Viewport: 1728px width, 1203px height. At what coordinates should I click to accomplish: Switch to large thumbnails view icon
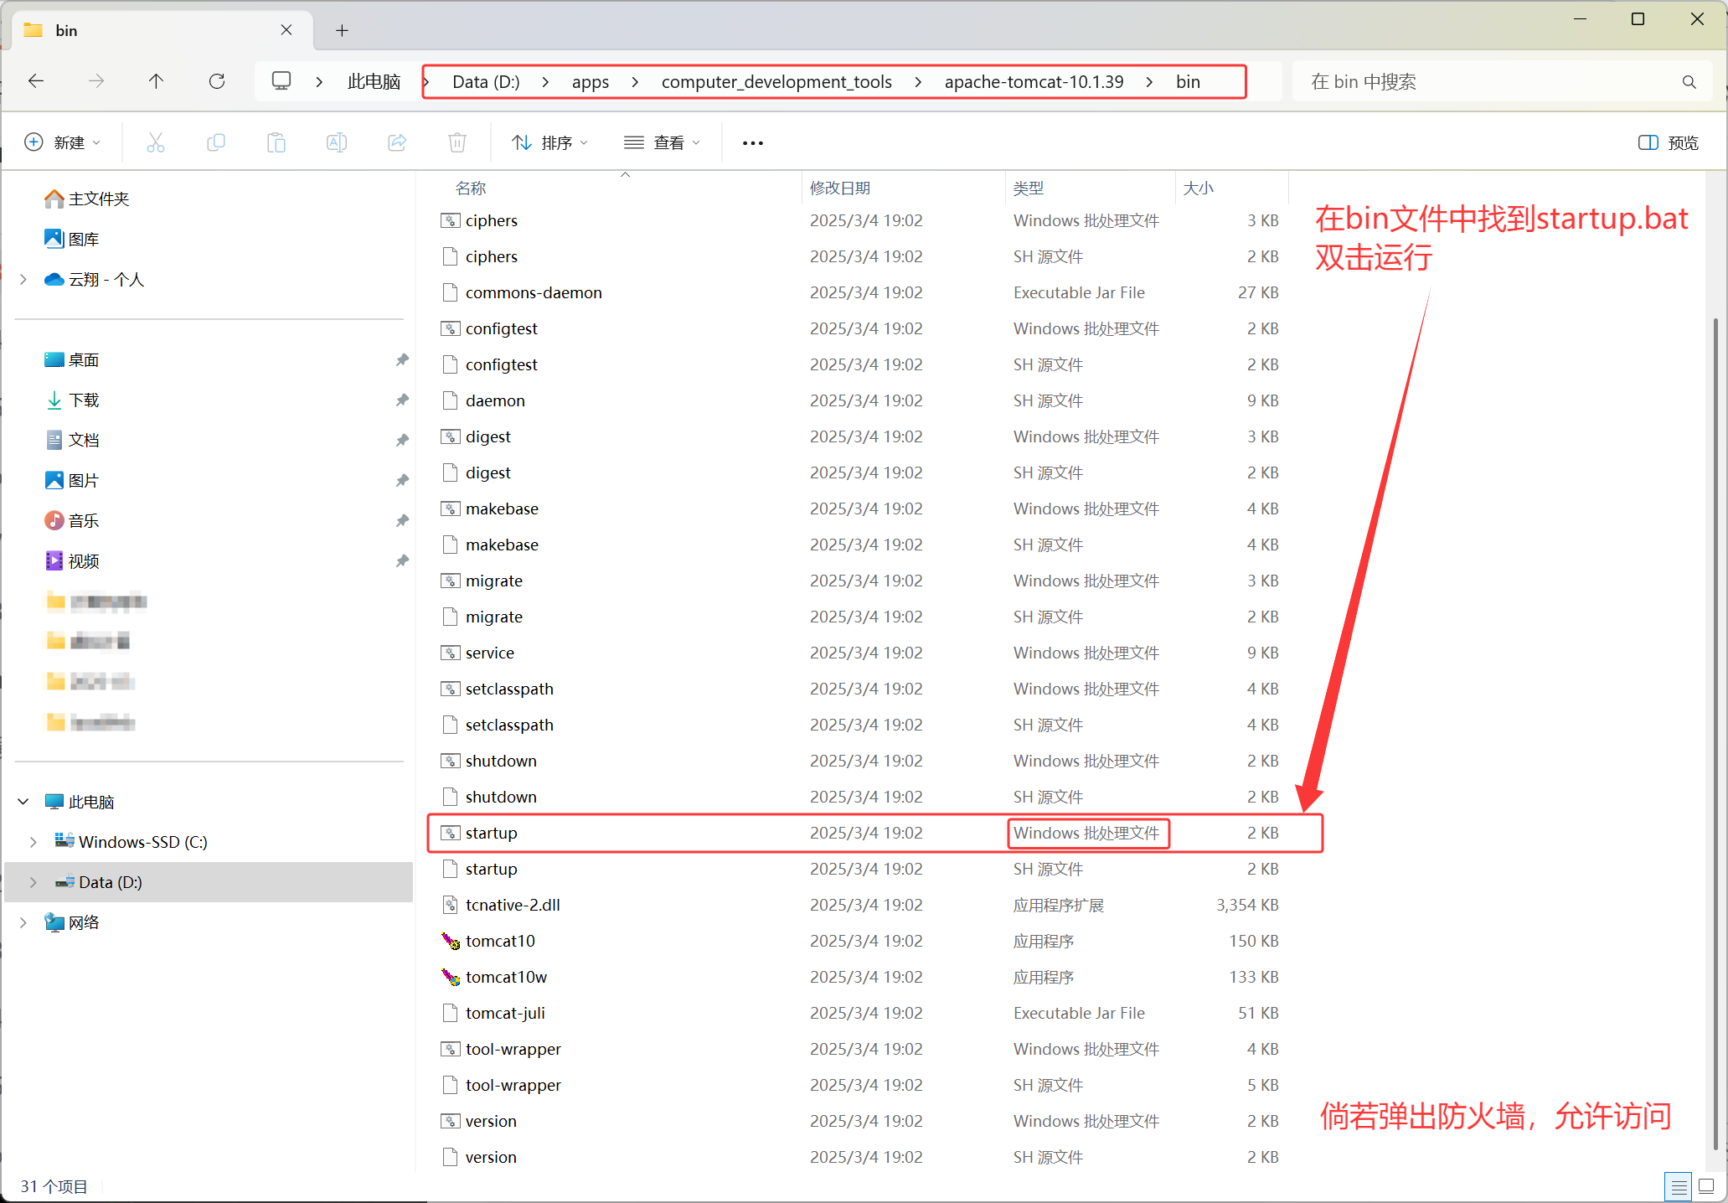pyautogui.click(x=1706, y=1186)
